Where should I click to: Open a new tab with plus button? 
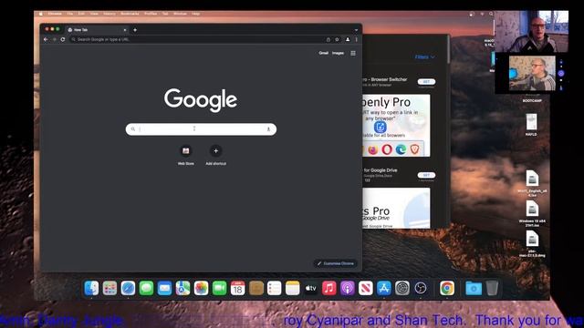(135, 30)
